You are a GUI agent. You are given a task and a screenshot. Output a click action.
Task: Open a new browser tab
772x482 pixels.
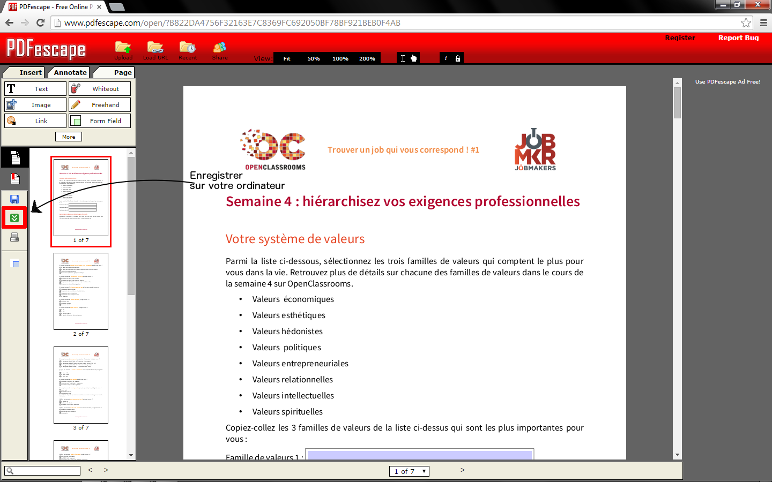point(116,7)
